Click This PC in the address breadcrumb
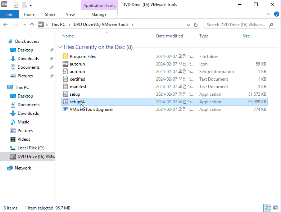The image size is (281, 212). pos(58,24)
